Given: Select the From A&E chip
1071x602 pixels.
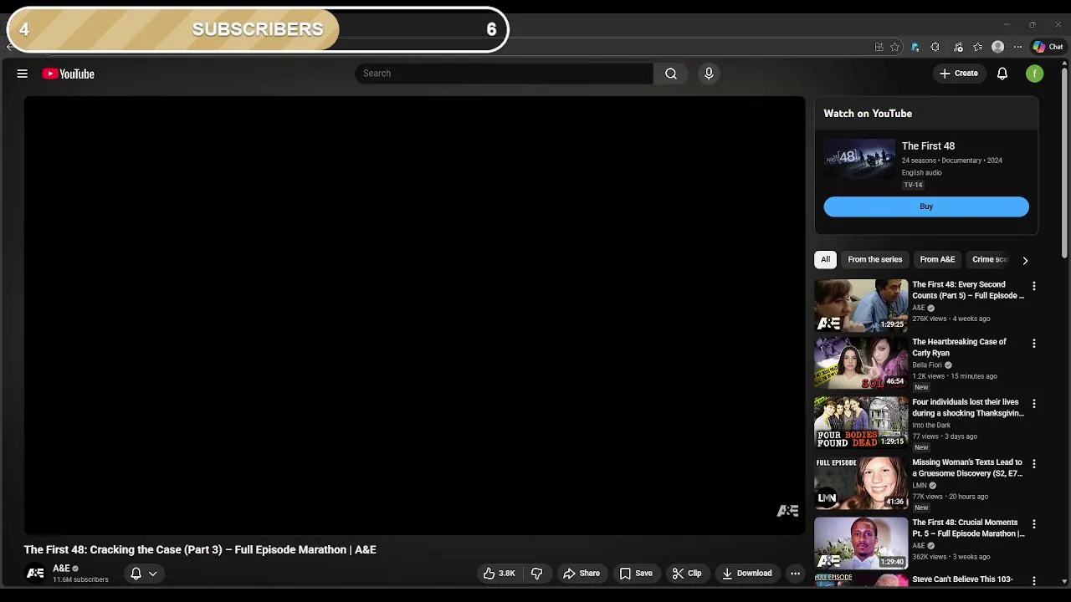Looking at the screenshot, I should [x=937, y=259].
